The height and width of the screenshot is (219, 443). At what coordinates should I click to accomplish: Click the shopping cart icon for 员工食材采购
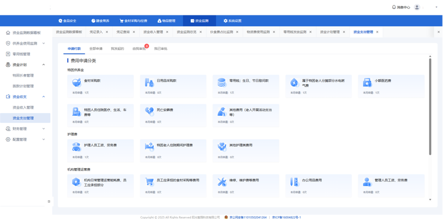point(149,182)
